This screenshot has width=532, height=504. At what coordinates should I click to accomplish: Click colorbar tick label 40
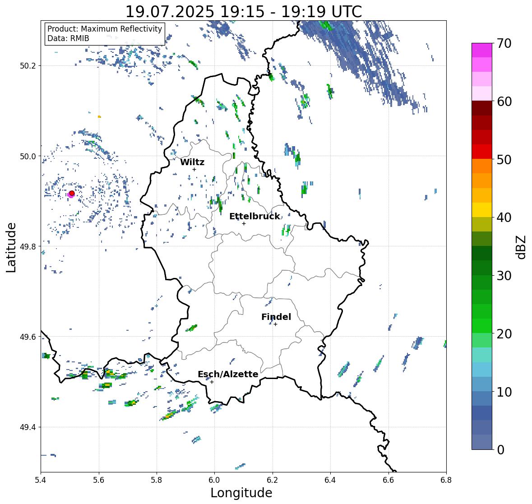coord(504,218)
